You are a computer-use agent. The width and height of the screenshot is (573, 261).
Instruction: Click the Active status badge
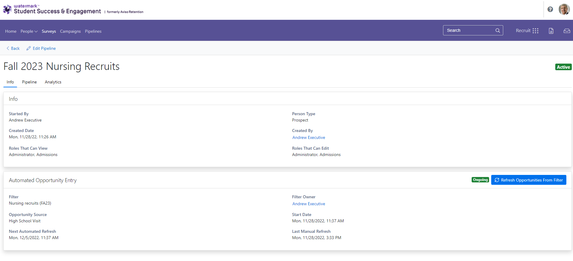pos(563,67)
